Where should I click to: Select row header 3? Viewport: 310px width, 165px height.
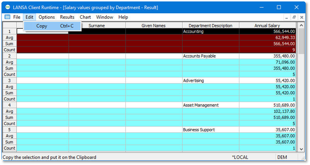(10, 81)
